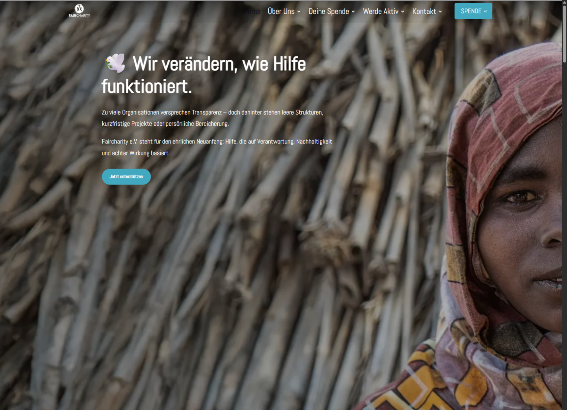The height and width of the screenshot is (410, 567).
Task: Expand the arrow beside Deine Spende
Action: point(353,12)
